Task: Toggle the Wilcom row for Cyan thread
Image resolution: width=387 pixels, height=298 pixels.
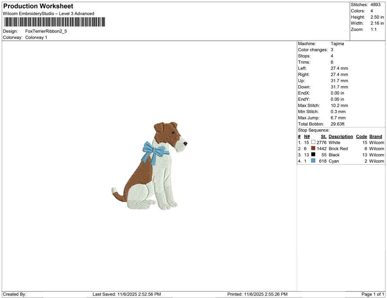Action: 376,161
